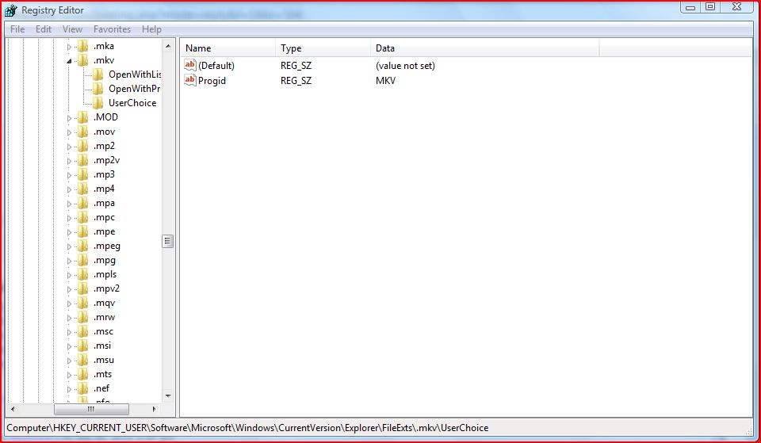Sort by the Name column header
The width and height of the screenshot is (761, 443).
pyautogui.click(x=228, y=48)
